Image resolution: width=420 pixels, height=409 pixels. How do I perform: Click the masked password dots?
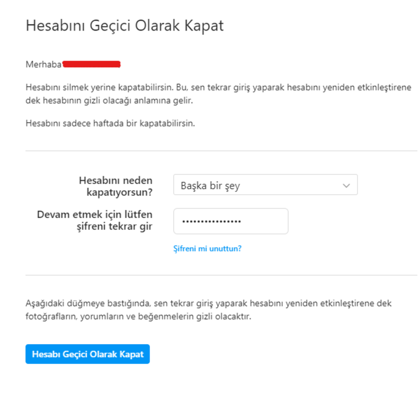(x=212, y=222)
